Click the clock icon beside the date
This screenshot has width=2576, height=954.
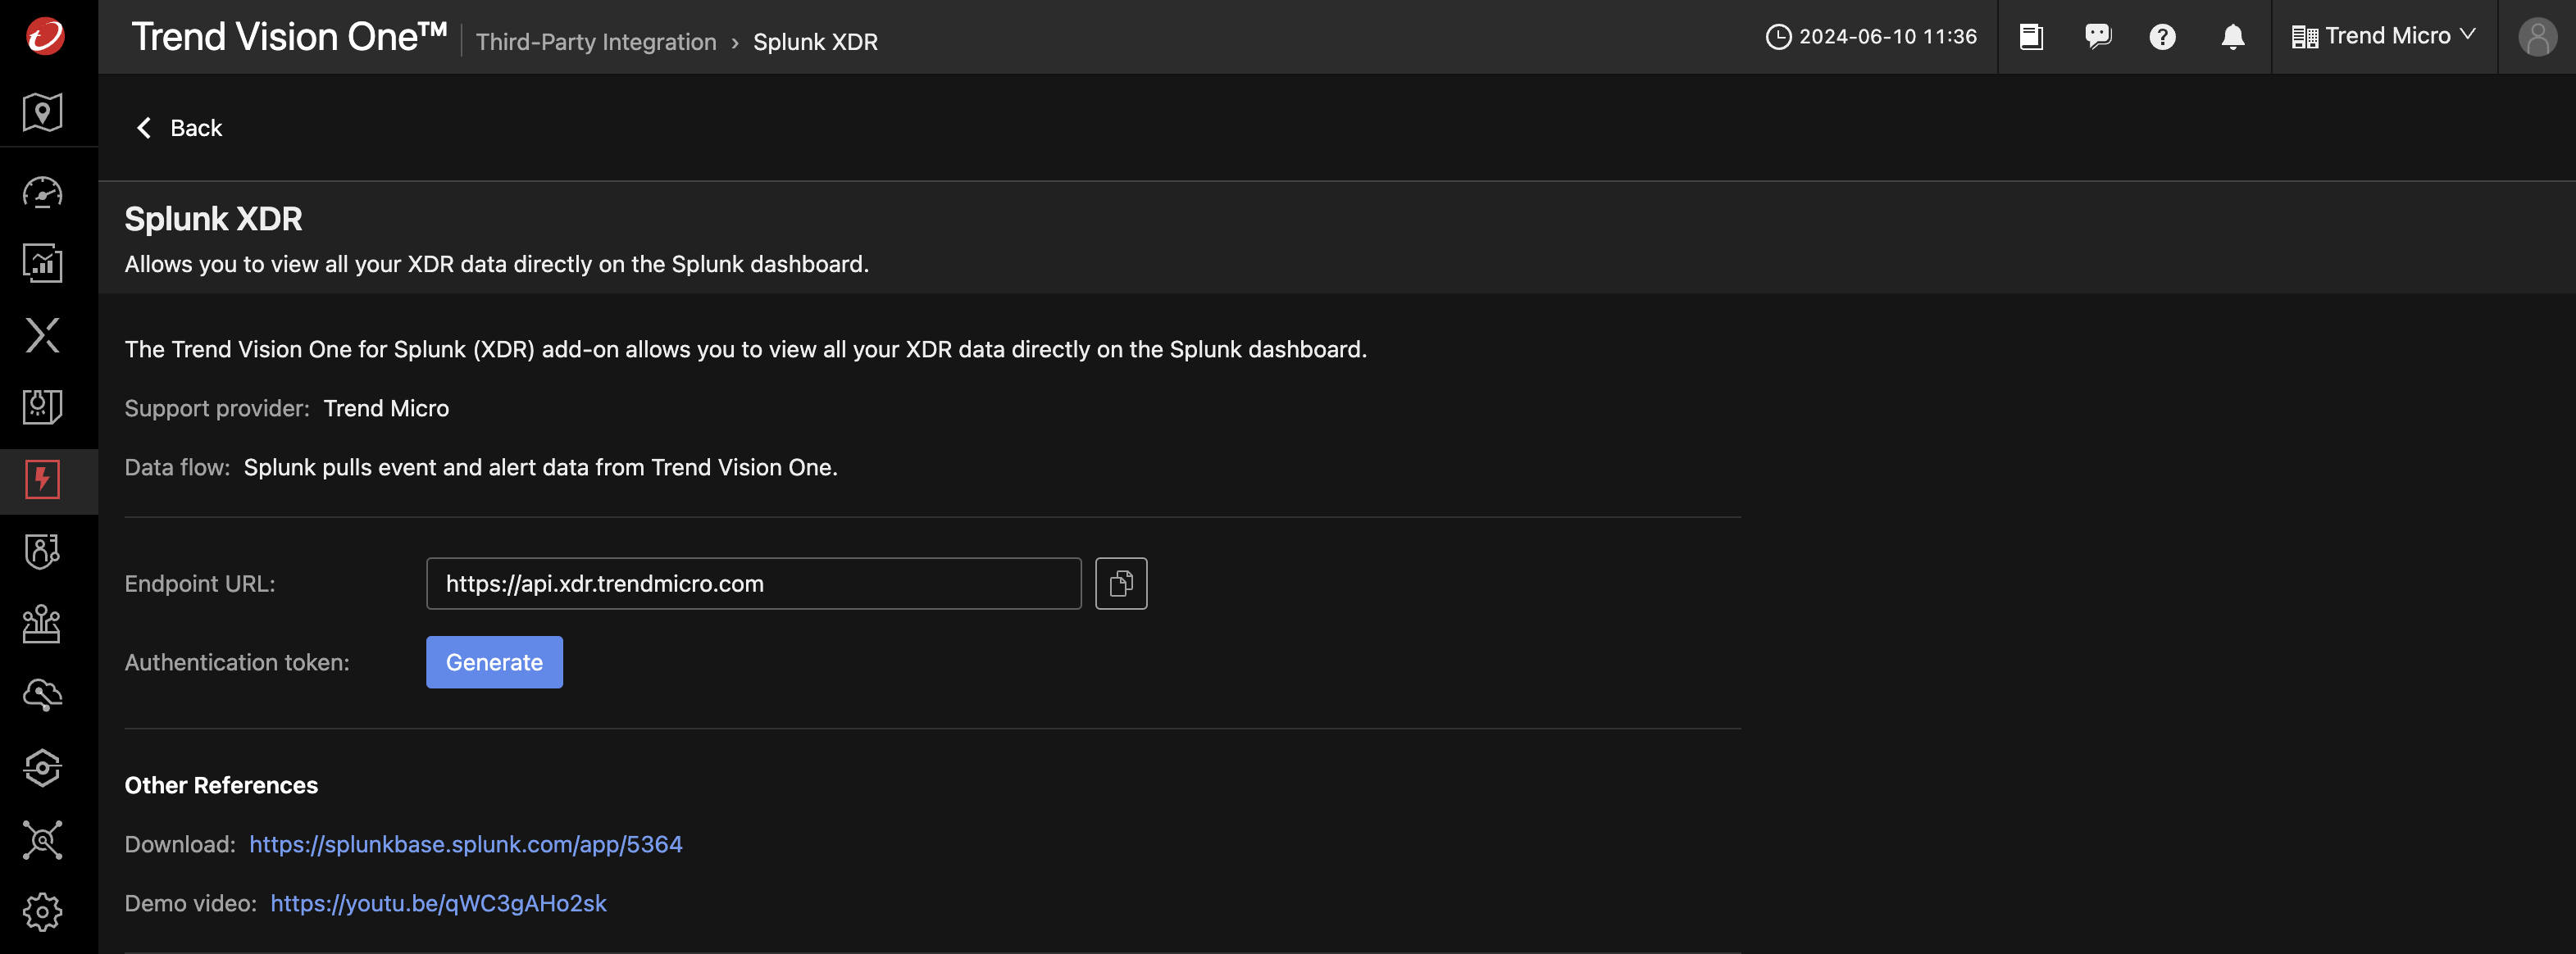click(x=1778, y=37)
